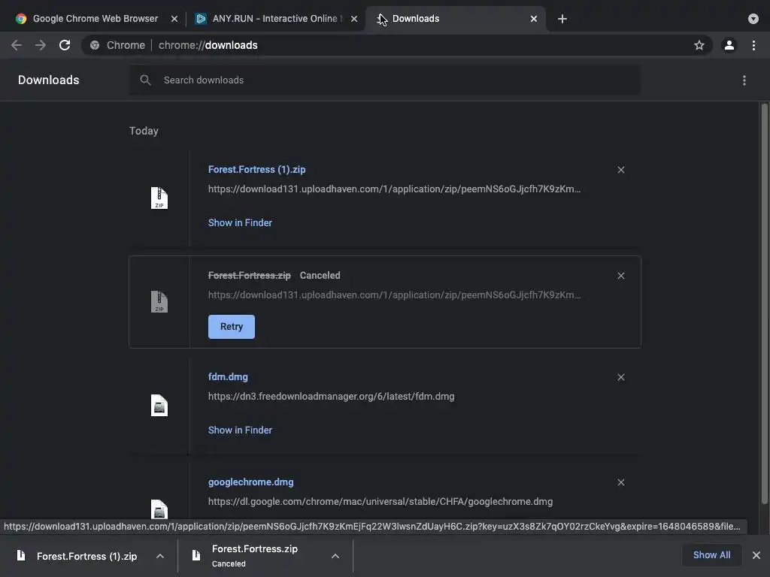Remove Forest.Fortress (1).zip from the list
Viewport: 770px width, 577px height.
coord(621,170)
